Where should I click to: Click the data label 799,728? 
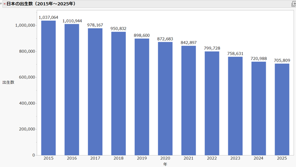click(x=212, y=48)
